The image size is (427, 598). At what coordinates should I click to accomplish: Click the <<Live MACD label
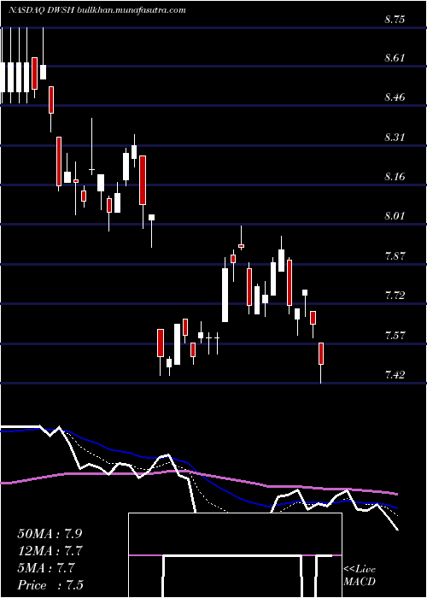pyautogui.click(x=360, y=576)
